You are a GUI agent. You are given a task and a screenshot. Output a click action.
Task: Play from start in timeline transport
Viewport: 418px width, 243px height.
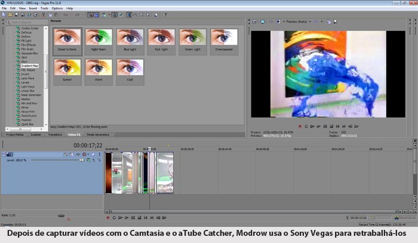(x=120, y=217)
